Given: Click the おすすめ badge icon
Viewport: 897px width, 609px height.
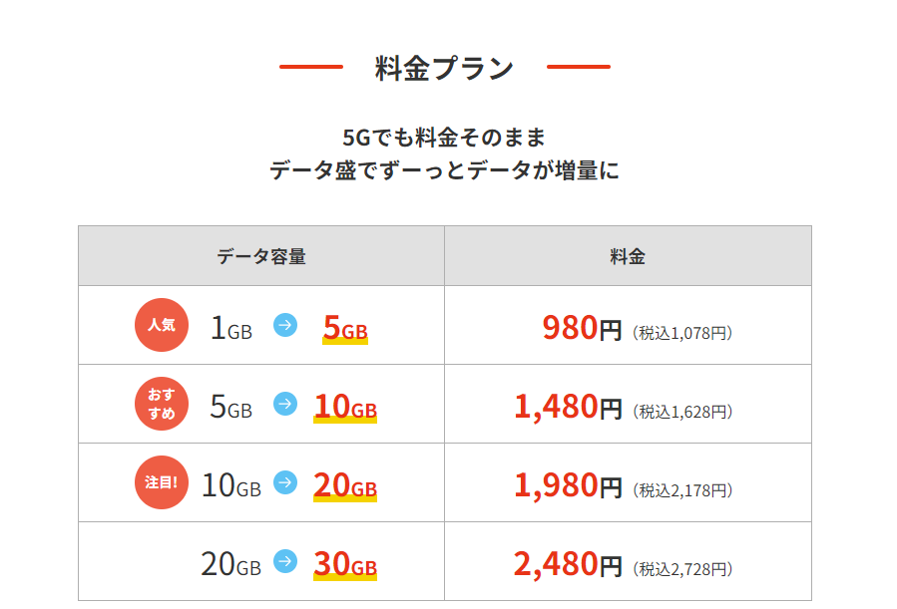Looking at the screenshot, I should pyautogui.click(x=161, y=404).
